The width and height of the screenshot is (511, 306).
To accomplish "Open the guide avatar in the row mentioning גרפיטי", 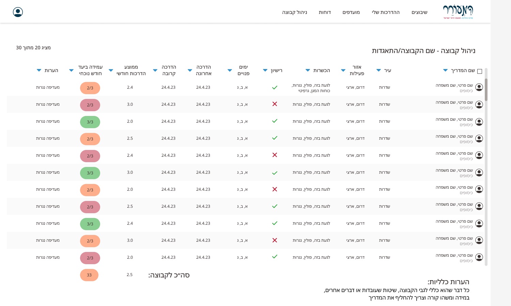I will pos(479,87).
